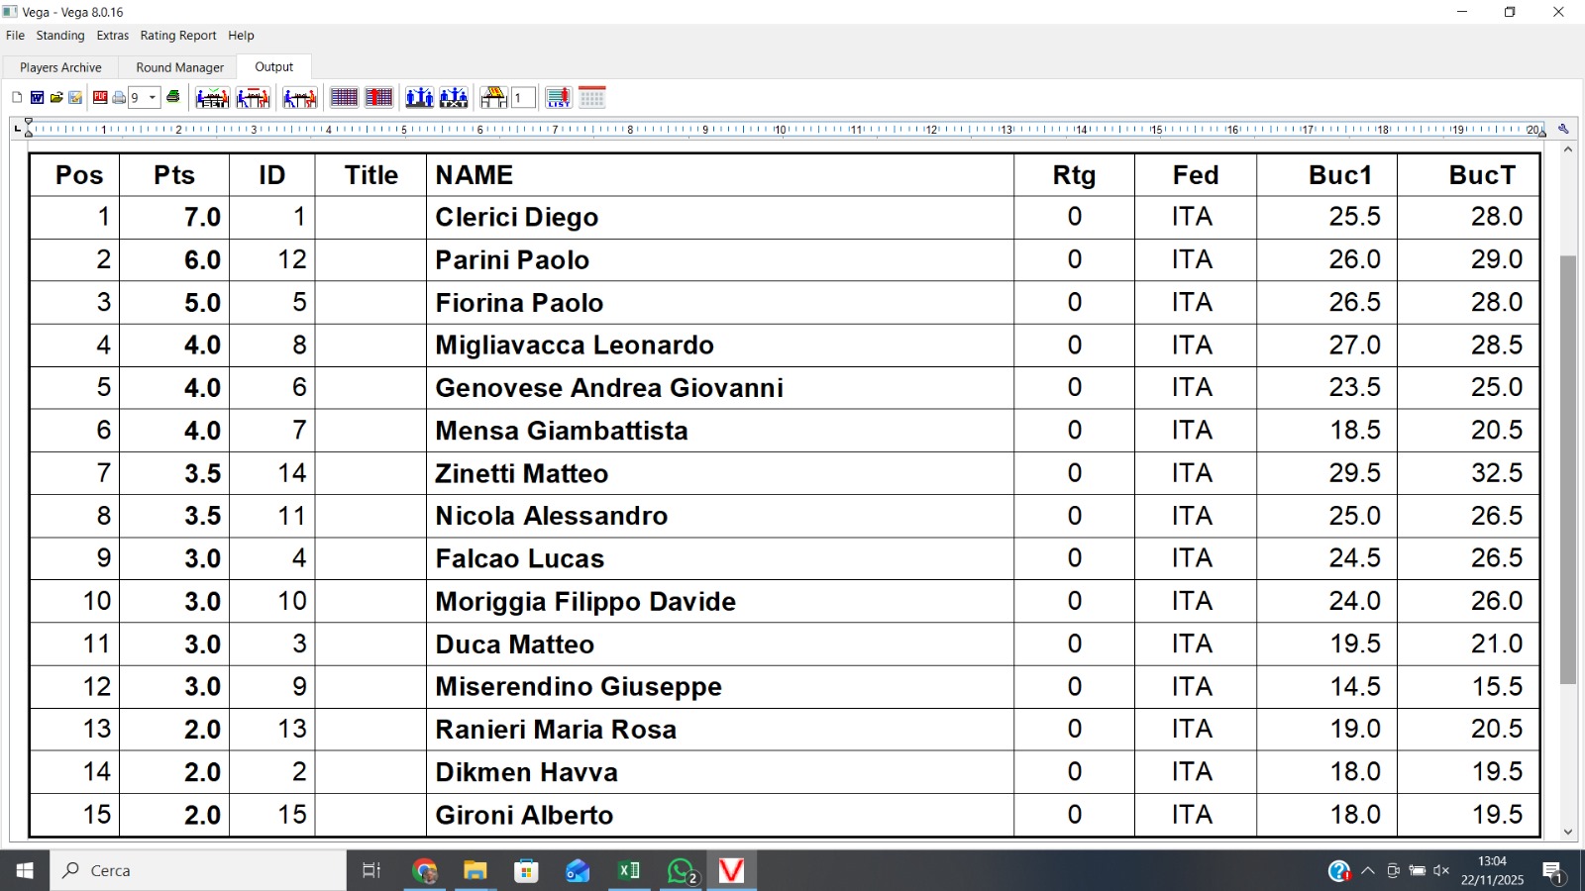This screenshot has height=891, width=1585.
Task: Open the Rating Report menu
Action: [x=178, y=36]
